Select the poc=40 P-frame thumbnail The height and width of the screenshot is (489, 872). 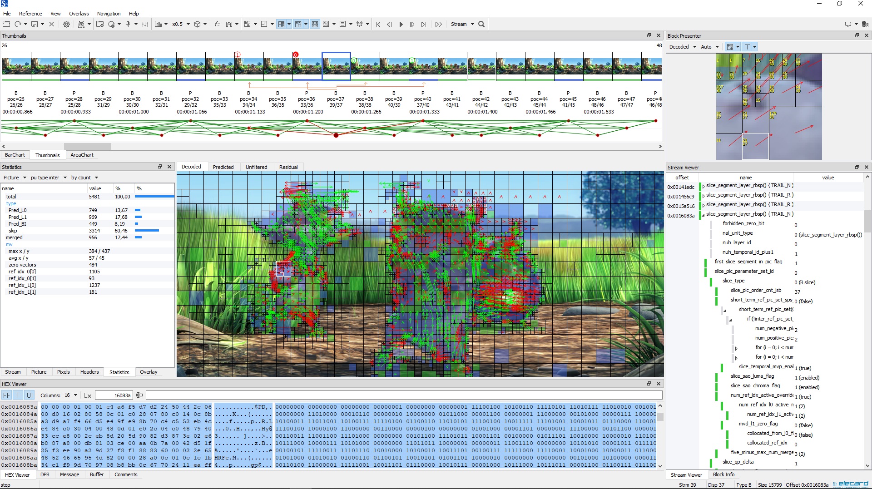click(x=423, y=66)
